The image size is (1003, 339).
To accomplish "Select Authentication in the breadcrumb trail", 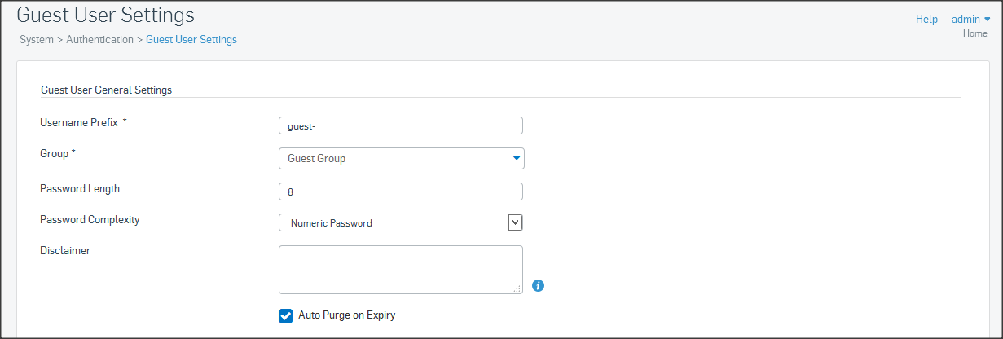I will pyautogui.click(x=99, y=39).
